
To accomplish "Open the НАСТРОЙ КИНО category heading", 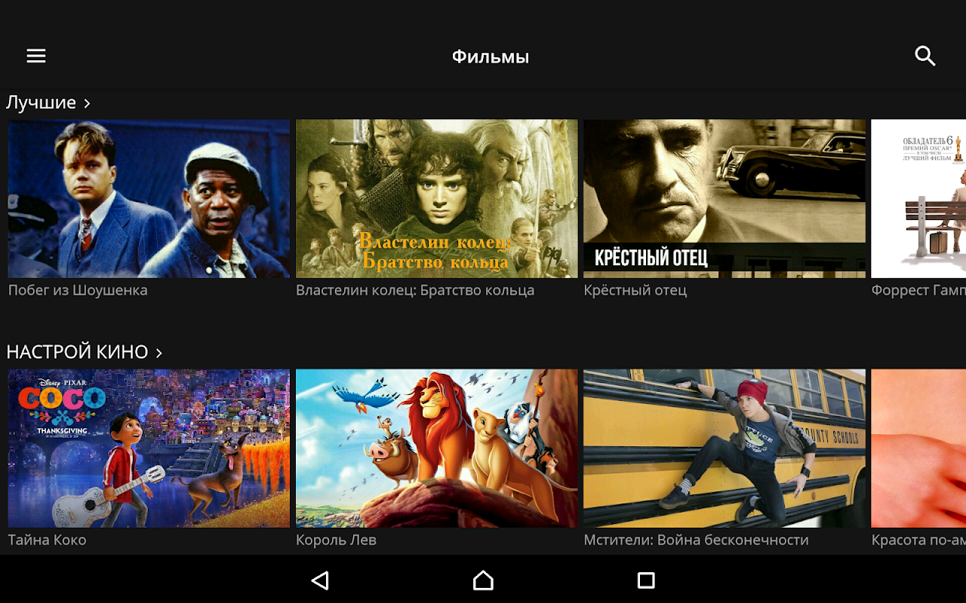I will click(77, 352).
